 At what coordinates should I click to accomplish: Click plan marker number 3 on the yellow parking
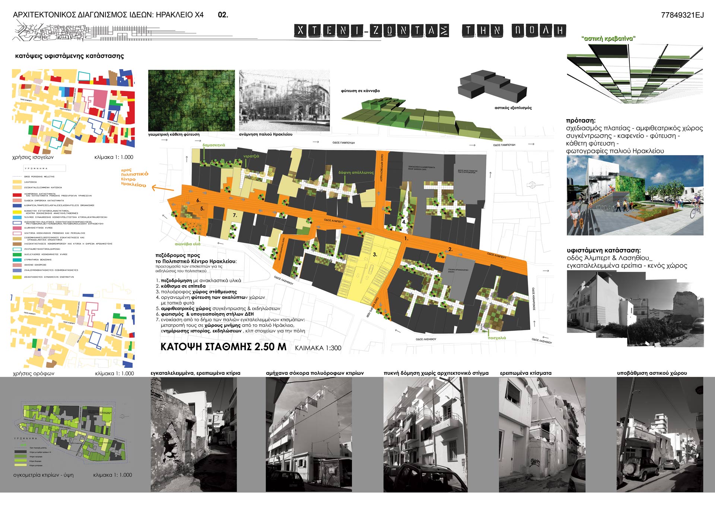[x=375, y=255]
